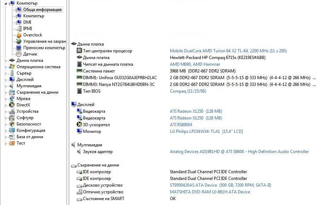Open the ATI RS690M 3D accelerator link
The height and width of the screenshot is (205, 331).
tap(181, 125)
